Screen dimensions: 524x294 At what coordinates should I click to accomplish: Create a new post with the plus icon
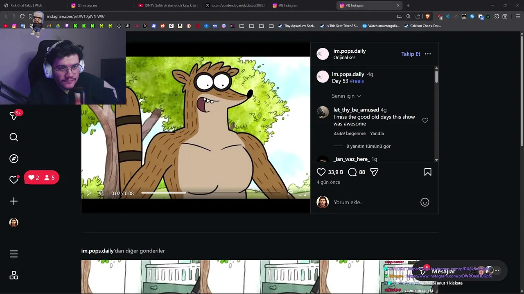click(x=14, y=201)
